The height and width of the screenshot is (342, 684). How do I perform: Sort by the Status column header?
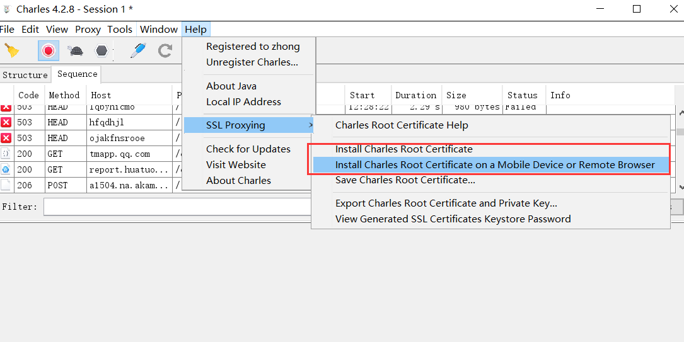525,95
